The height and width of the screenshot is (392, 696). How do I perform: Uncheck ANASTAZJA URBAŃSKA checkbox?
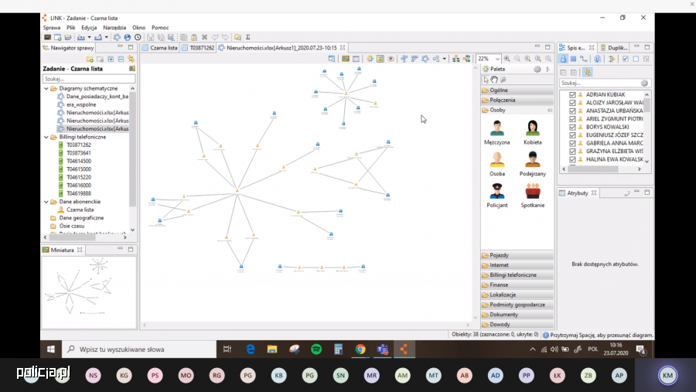click(x=572, y=111)
